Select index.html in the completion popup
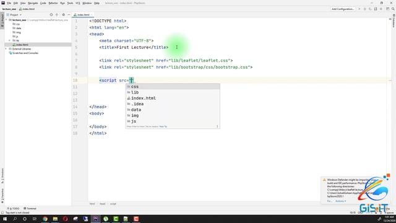This screenshot has width=396, height=223. tap(173, 98)
